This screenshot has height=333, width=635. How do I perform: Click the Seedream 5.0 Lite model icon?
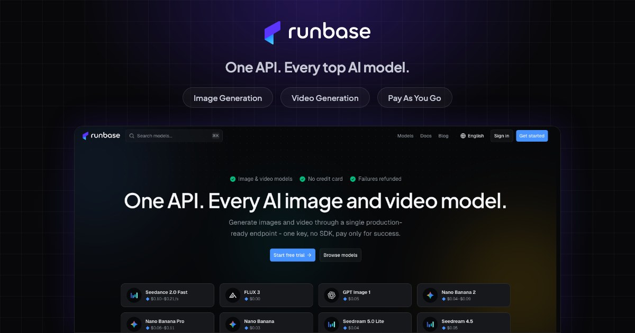pos(332,324)
